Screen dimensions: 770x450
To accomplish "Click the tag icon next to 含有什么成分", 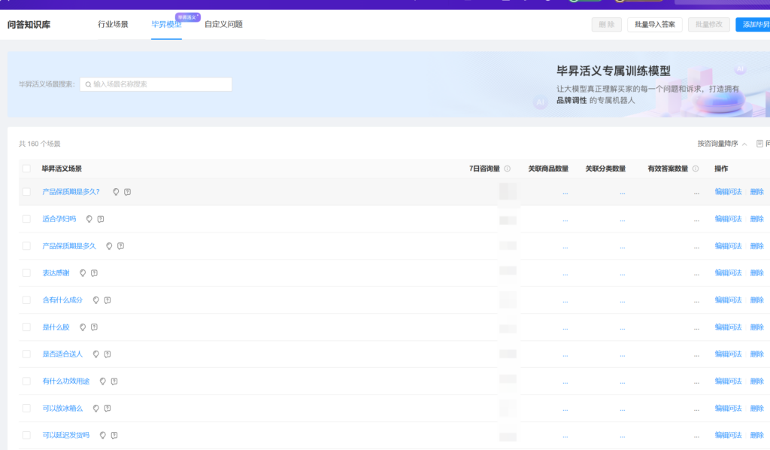I will pyautogui.click(x=96, y=300).
